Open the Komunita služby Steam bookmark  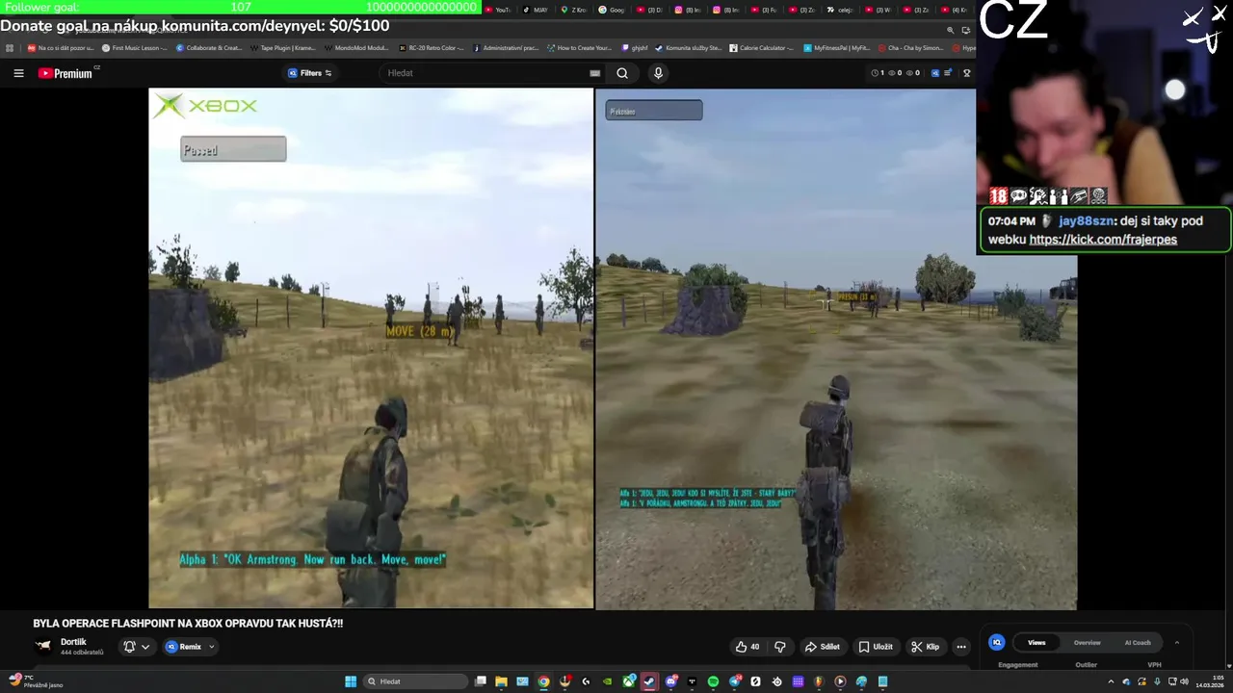(x=688, y=48)
